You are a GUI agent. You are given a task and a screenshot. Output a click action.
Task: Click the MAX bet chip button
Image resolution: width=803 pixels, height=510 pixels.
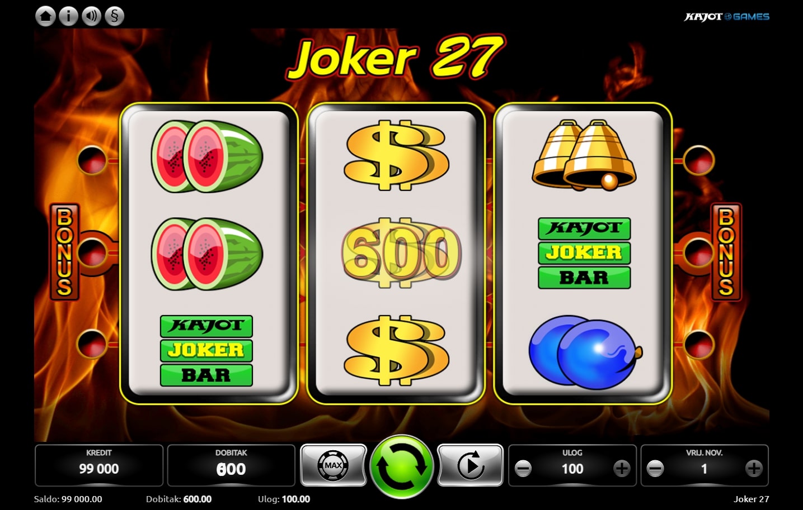(334, 465)
